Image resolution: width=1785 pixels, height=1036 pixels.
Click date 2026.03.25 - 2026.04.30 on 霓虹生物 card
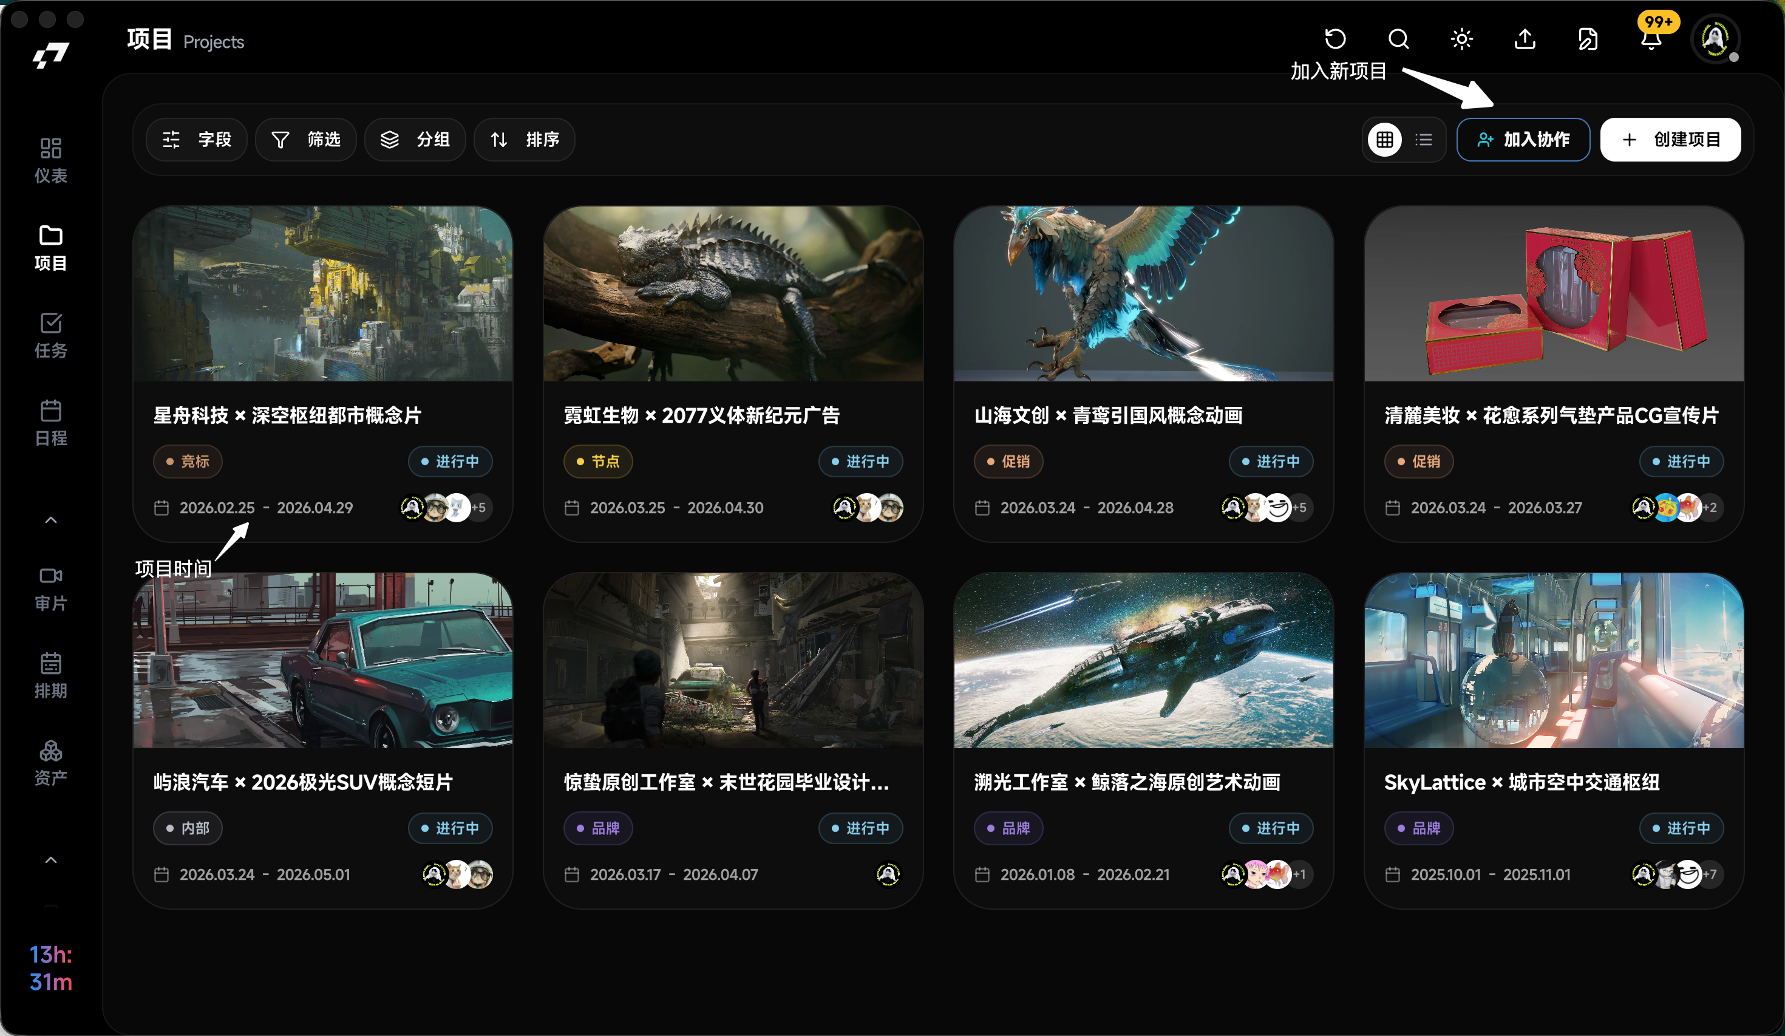pyautogui.click(x=676, y=508)
